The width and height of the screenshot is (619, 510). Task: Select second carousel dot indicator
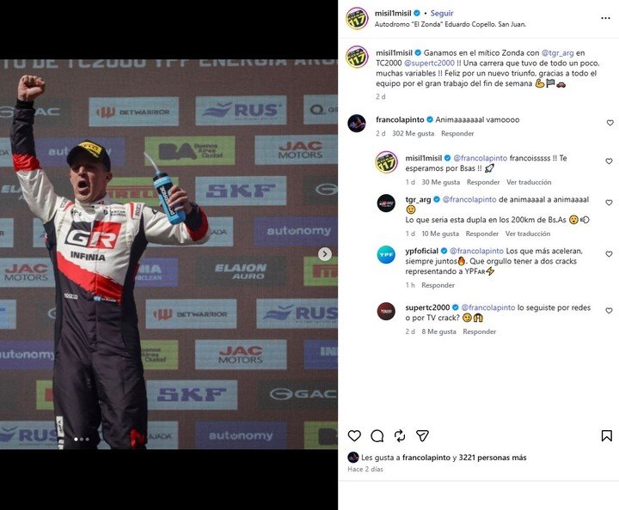click(x=82, y=439)
